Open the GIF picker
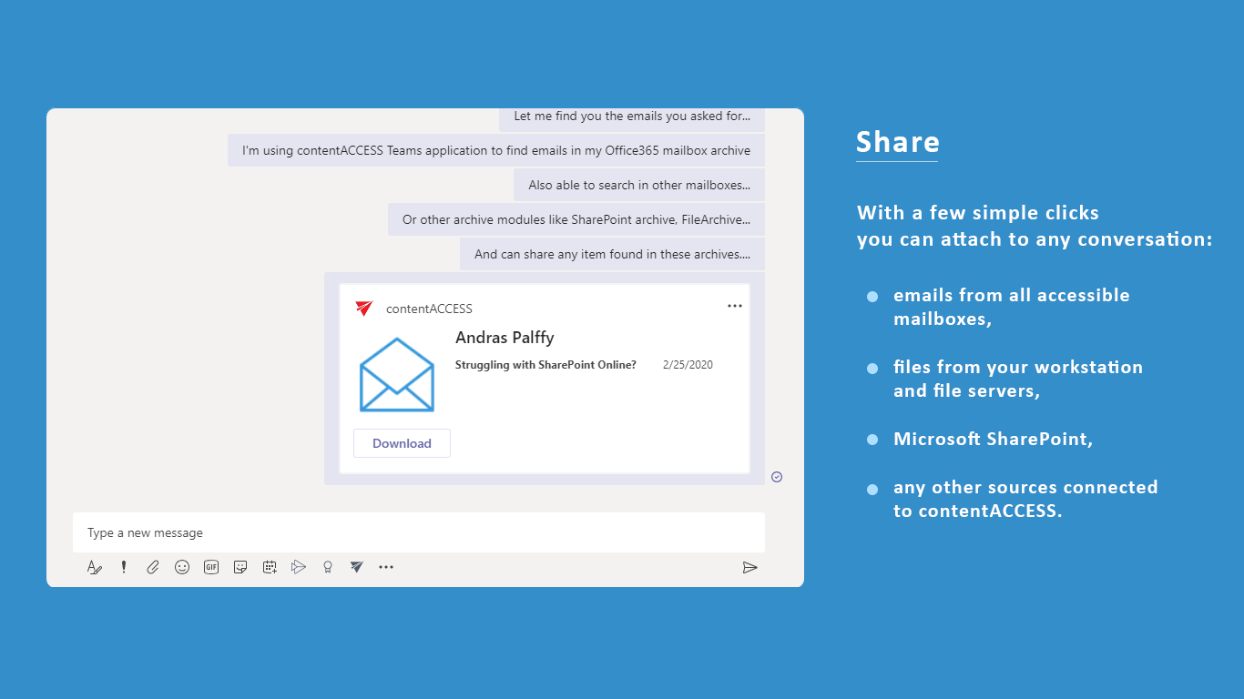Image resolution: width=1244 pixels, height=699 pixels. 211,567
